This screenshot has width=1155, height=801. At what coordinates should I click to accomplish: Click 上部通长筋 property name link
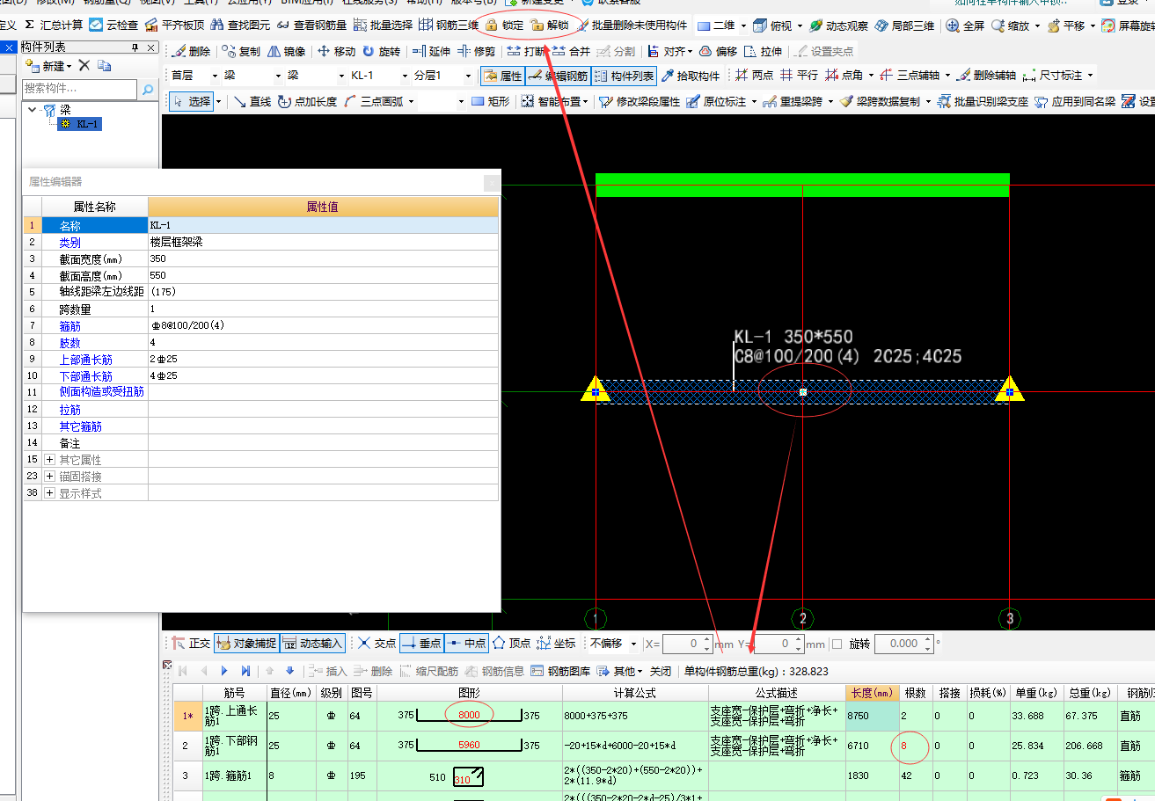[86, 360]
